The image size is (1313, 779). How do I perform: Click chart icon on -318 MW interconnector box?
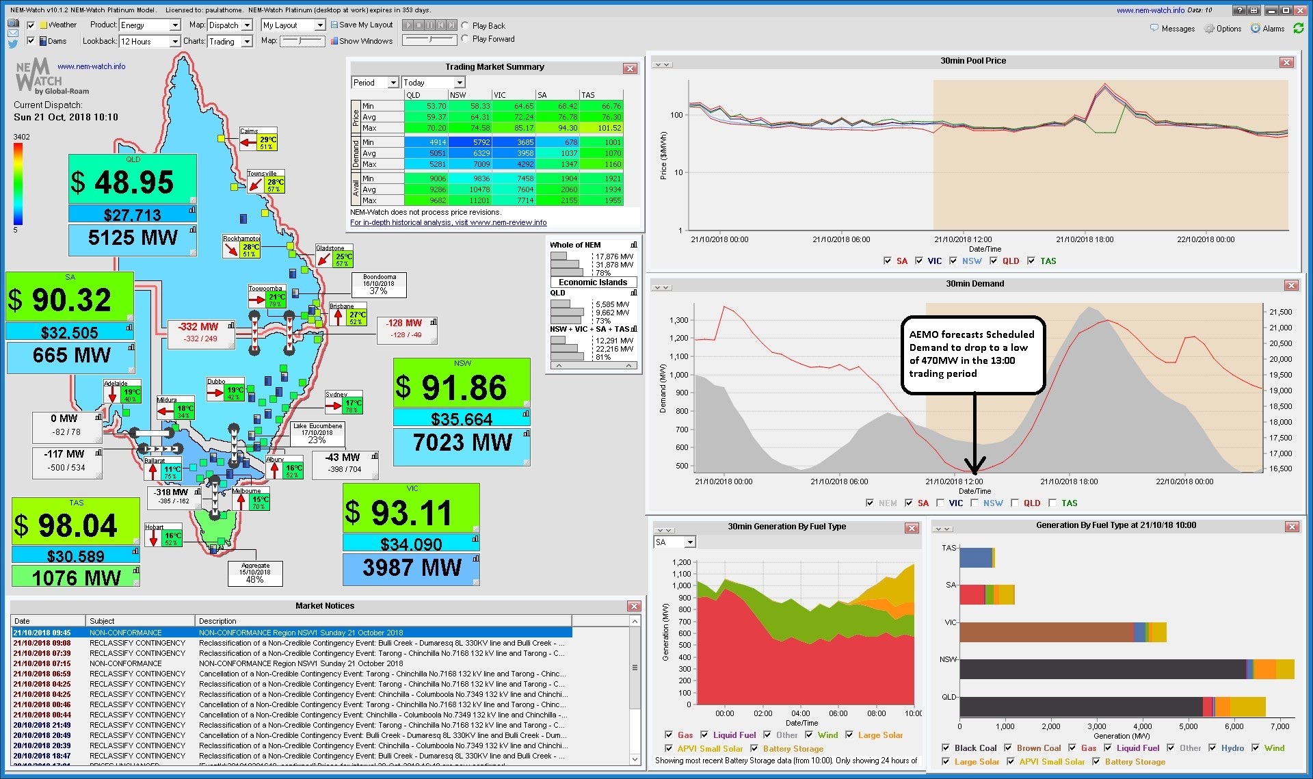(198, 491)
